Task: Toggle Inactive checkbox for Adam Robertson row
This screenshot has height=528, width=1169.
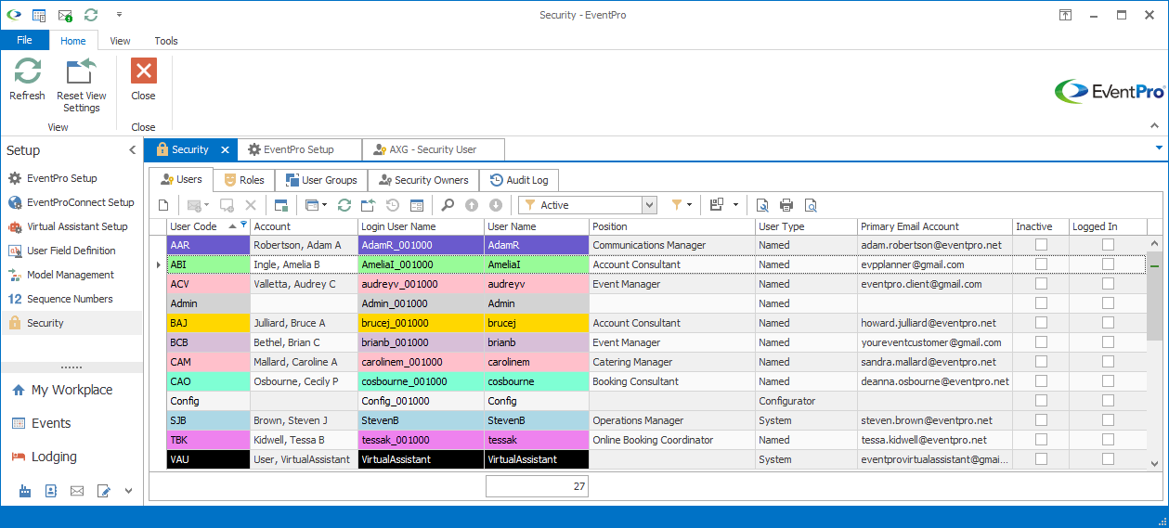Action: coord(1041,245)
